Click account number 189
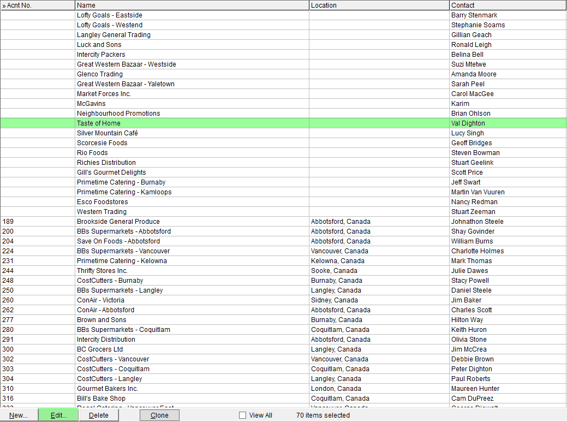The height and width of the screenshot is (422, 567). coord(8,221)
